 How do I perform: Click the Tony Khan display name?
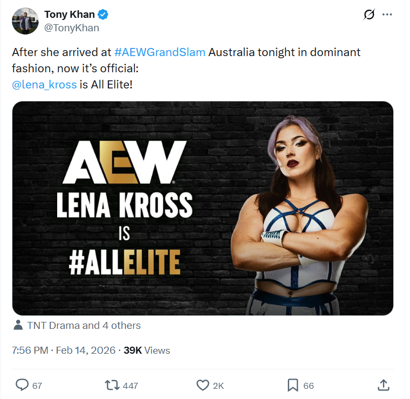[69, 15]
